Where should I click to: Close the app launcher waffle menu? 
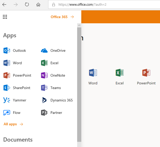pyautogui.click(x=5, y=17)
